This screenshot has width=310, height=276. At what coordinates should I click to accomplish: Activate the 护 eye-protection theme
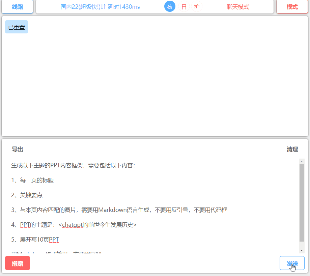point(196,7)
